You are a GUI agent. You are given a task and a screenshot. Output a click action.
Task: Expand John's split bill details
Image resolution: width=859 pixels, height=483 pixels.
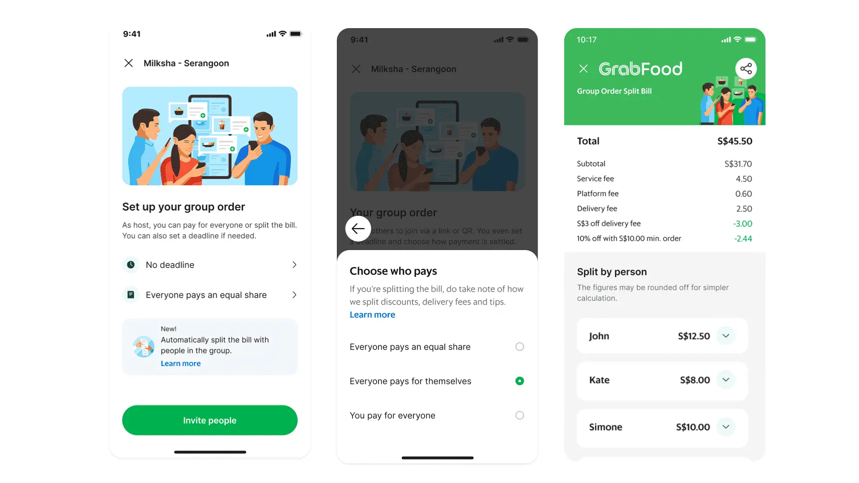[x=726, y=336]
